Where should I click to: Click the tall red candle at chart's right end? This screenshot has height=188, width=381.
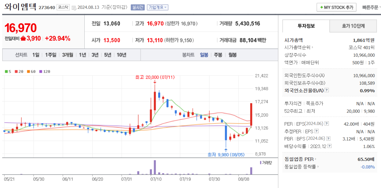[251, 115]
